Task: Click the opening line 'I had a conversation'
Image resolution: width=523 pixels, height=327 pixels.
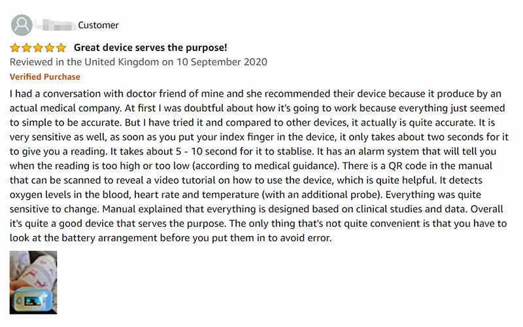Action: pos(55,94)
